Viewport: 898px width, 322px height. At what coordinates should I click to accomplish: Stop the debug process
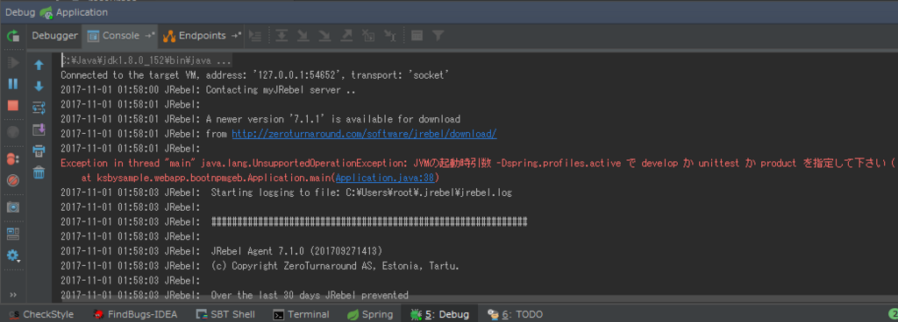pos(12,106)
